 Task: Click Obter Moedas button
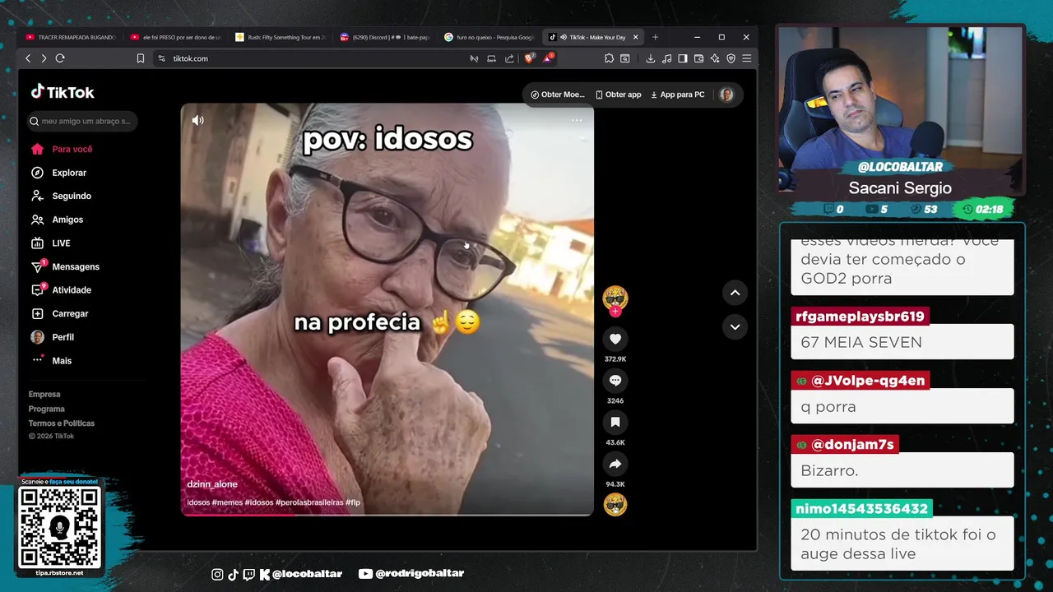coord(558,95)
